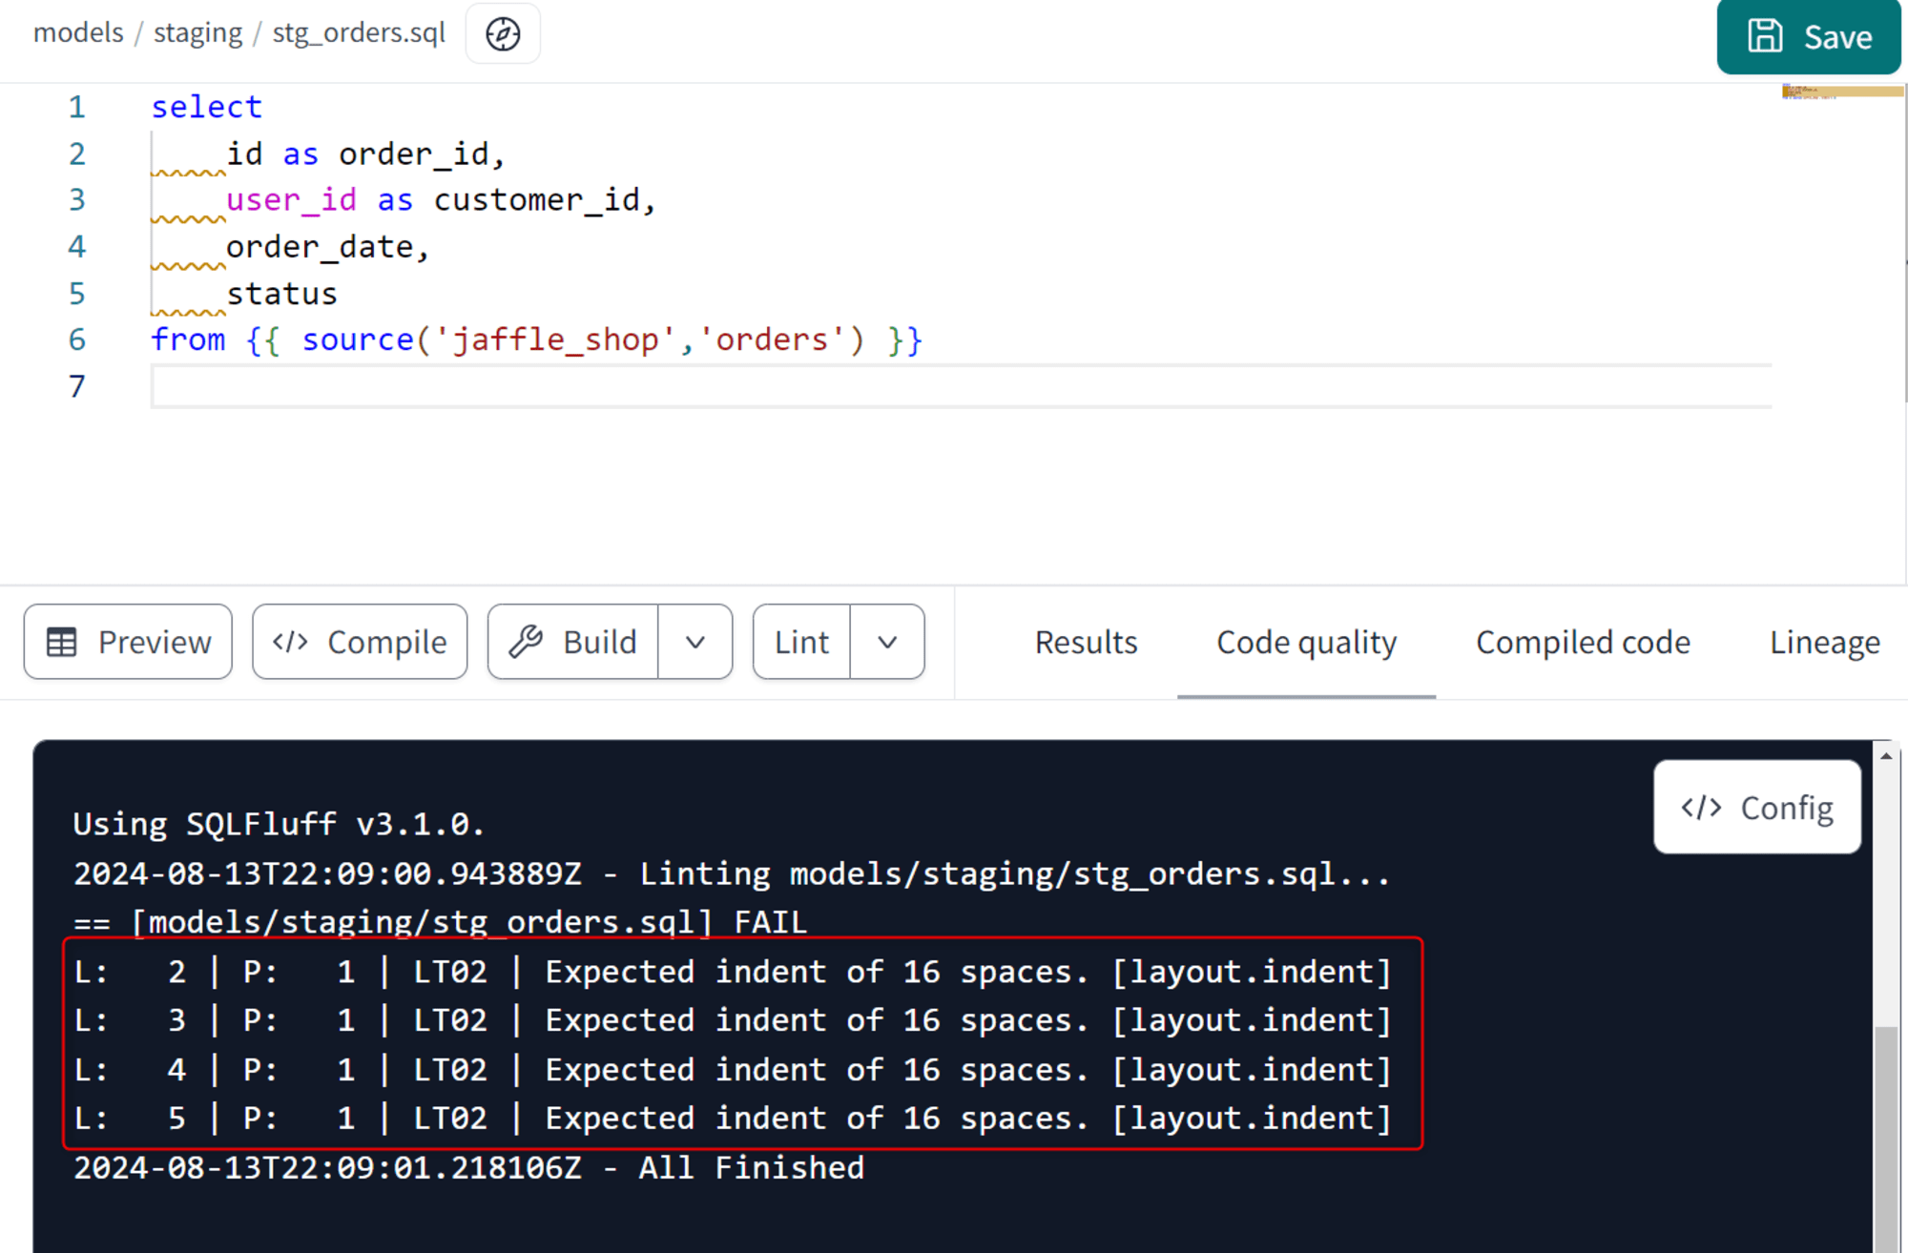The image size is (1908, 1253).
Task: Click the 'from' keyword on line 6
Action: click(x=188, y=340)
